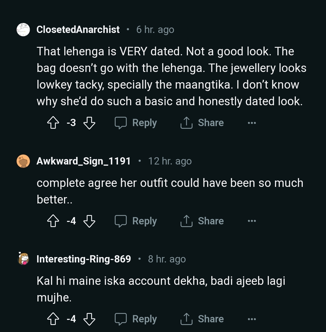Viewport: 326px width, 332px height.
Task: Downvote ClosetedAnarchist's lehenga comment
Action: point(89,123)
